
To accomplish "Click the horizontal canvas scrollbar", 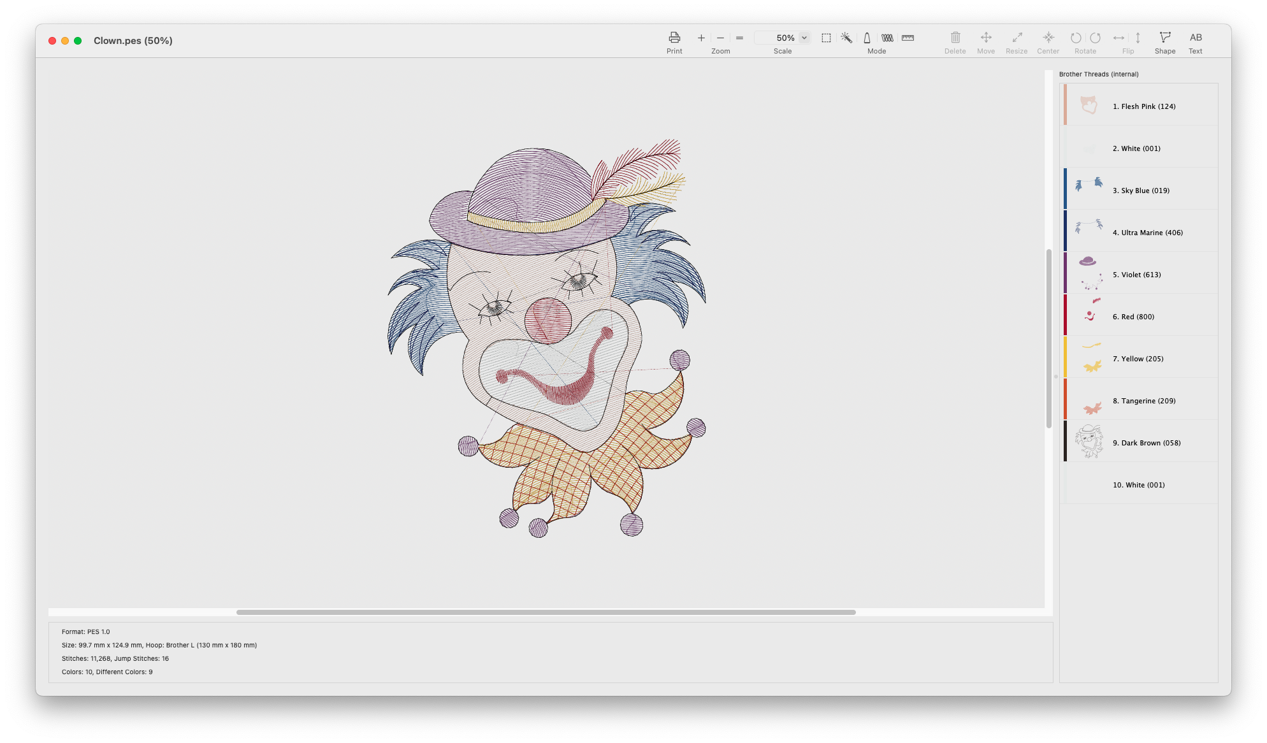I will point(546,612).
